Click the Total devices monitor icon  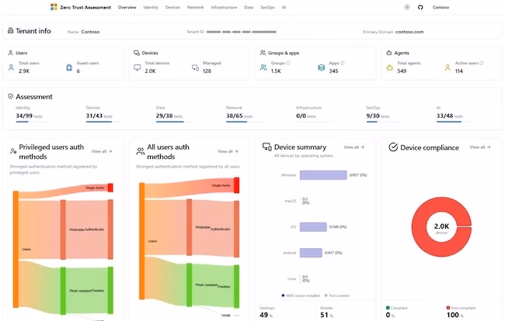[x=138, y=67]
